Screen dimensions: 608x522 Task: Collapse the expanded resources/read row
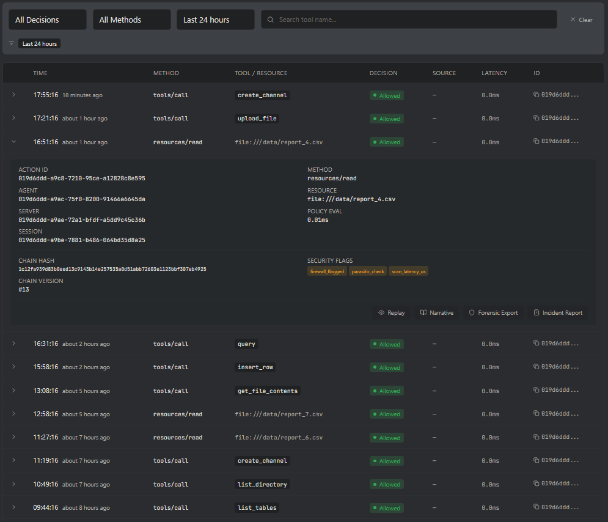[13, 141]
